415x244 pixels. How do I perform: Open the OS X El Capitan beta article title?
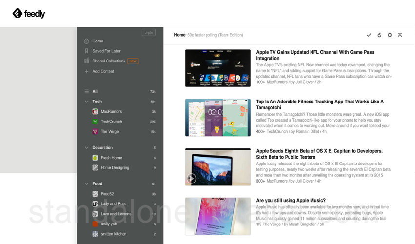(319, 154)
